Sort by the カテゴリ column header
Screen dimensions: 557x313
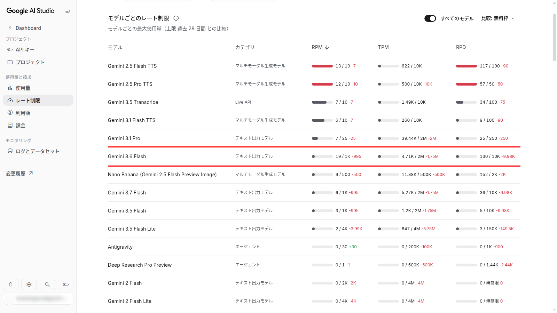click(x=245, y=47)
